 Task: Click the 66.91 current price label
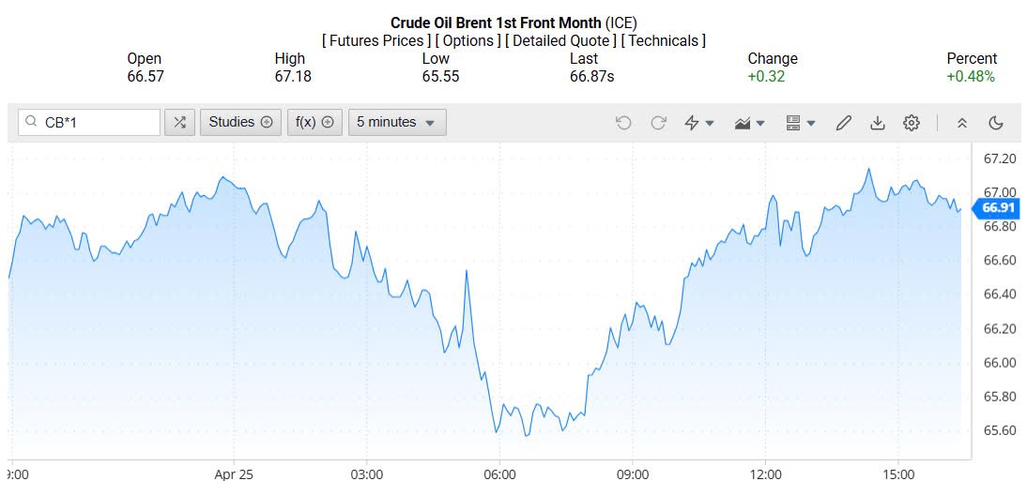pos(1000,207)
